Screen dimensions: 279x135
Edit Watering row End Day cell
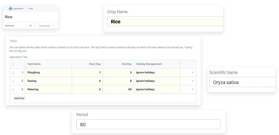tap(118, 89)
